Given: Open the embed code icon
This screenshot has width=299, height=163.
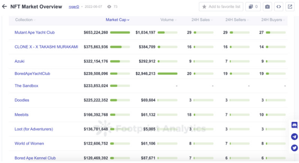Looking at the screenshot, I should coord(279,7).
